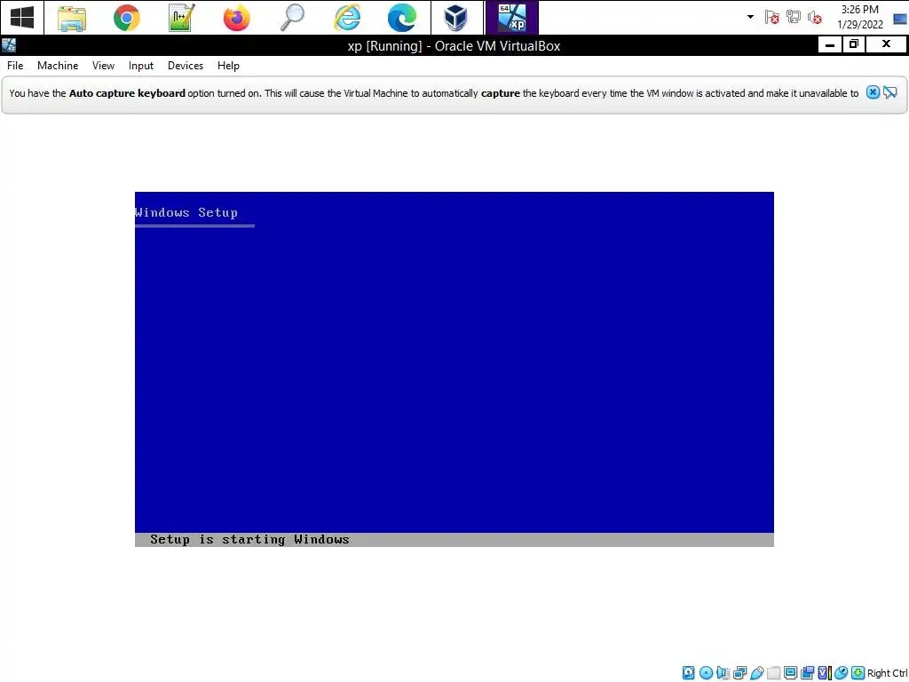Image resolution: width=909 pixels, height=682 pixels.
Task: Close the VirtualBox VM window
Action: point(886,44)
